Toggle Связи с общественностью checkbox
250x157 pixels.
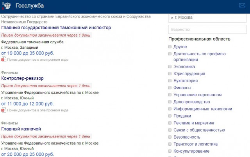pos(170,130)
